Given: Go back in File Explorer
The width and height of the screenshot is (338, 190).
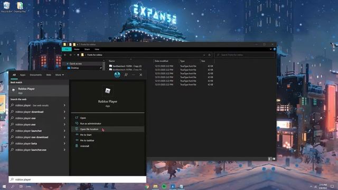Looking at the screenshot, I should pos(65,55).
